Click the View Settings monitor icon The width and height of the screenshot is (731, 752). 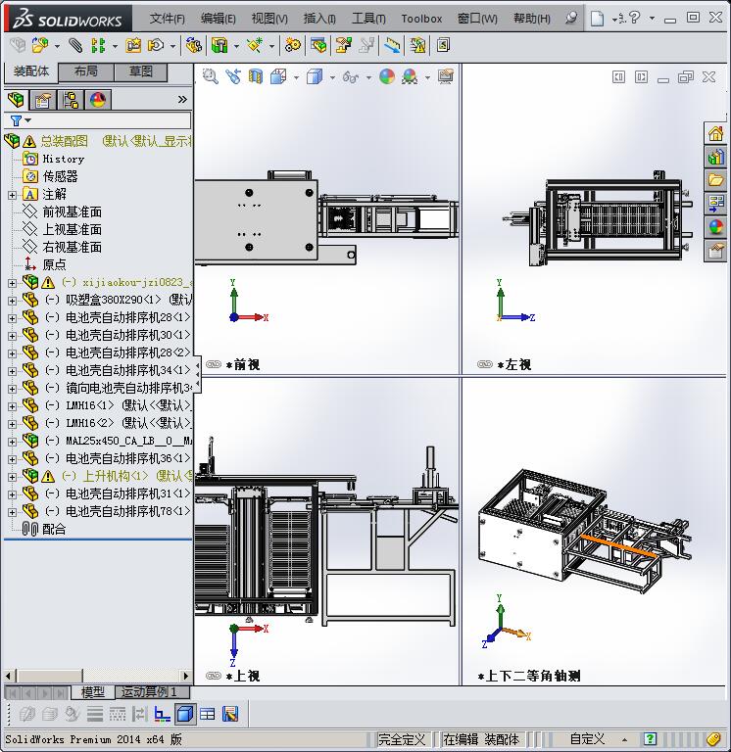(x=446, y=76)
